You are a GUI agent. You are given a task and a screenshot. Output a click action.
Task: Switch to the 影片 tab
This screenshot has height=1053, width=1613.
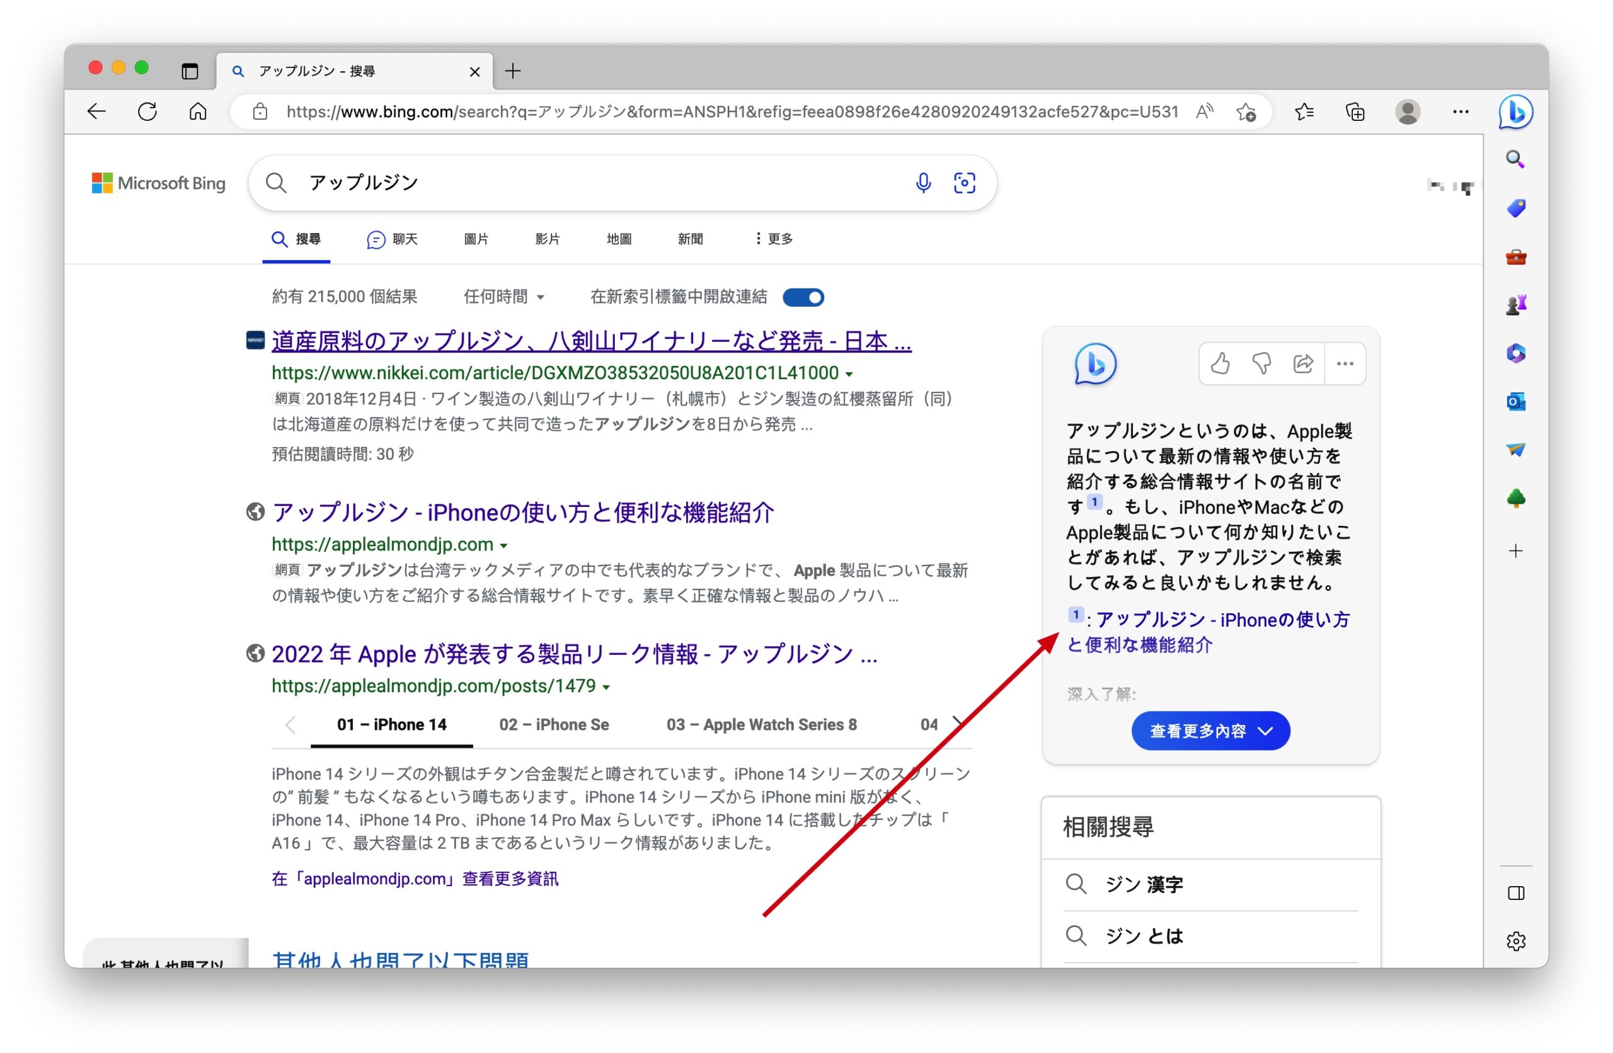pos(548,239)
